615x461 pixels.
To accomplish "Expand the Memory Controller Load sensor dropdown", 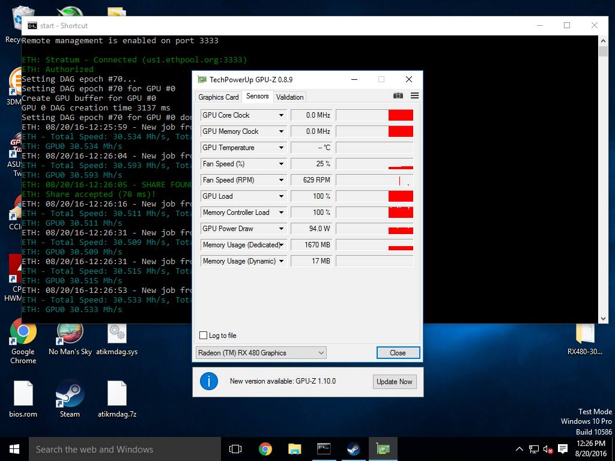I will tap(281, 212).
